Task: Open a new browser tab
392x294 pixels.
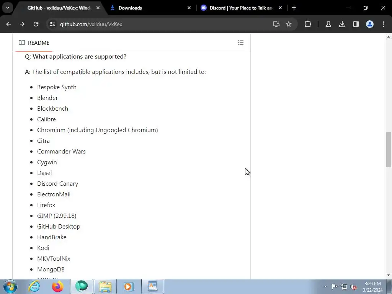Action: 294,8
